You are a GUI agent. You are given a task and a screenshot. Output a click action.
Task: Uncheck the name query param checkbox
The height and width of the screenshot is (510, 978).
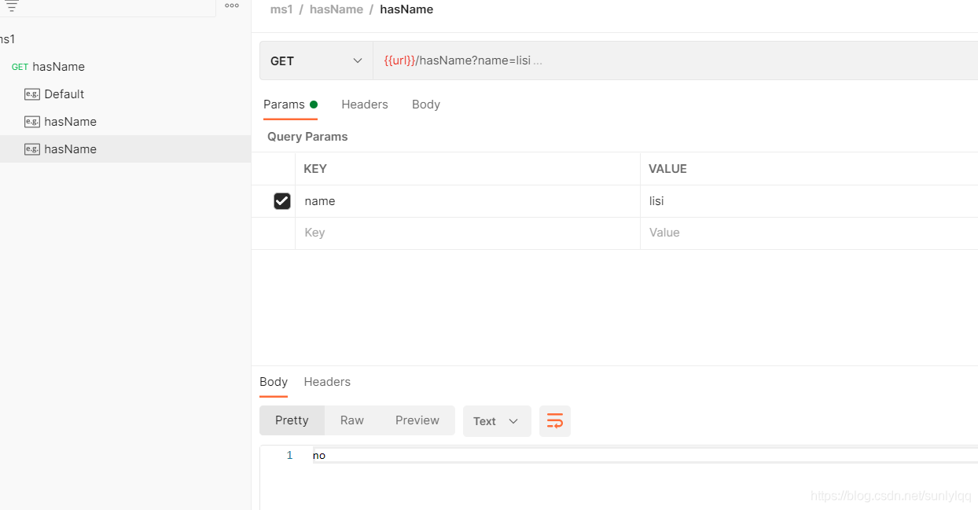282,201
